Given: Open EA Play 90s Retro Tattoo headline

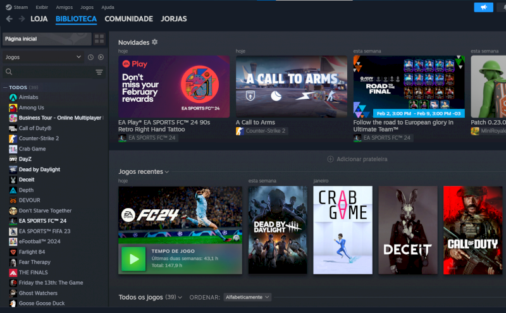Looking at the screenshot, I should point(164,126).
